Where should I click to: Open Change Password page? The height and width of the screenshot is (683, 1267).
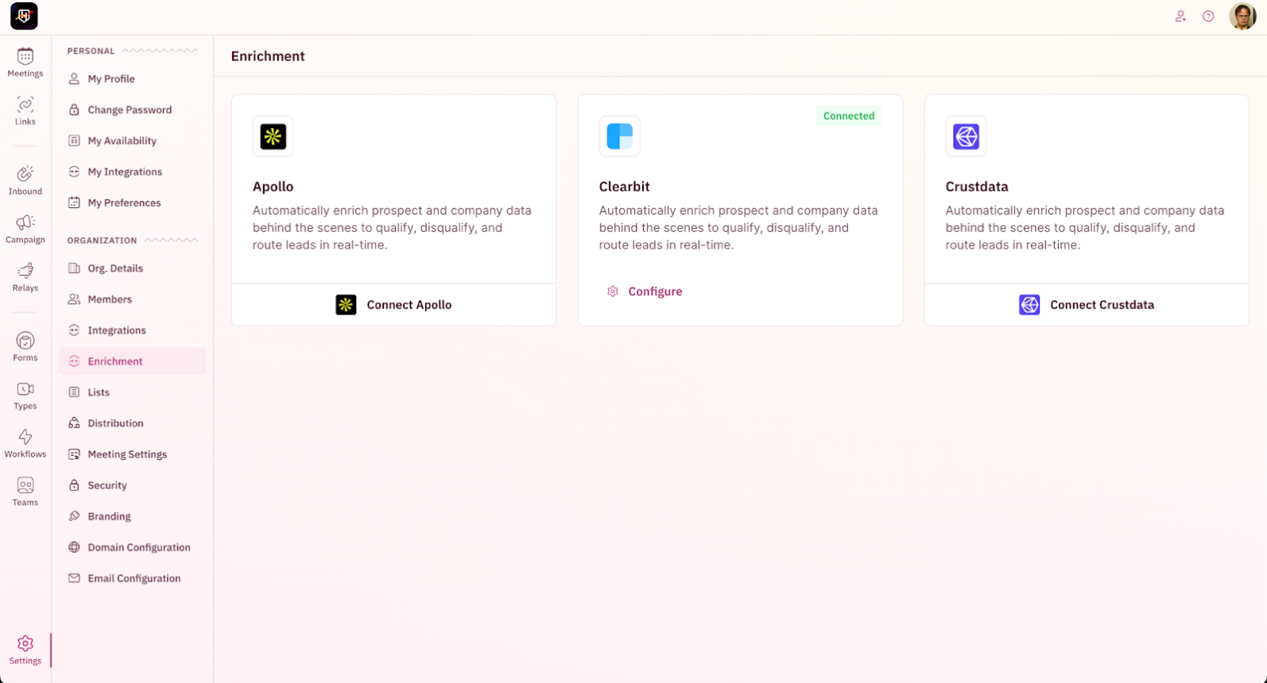point(132,110)
